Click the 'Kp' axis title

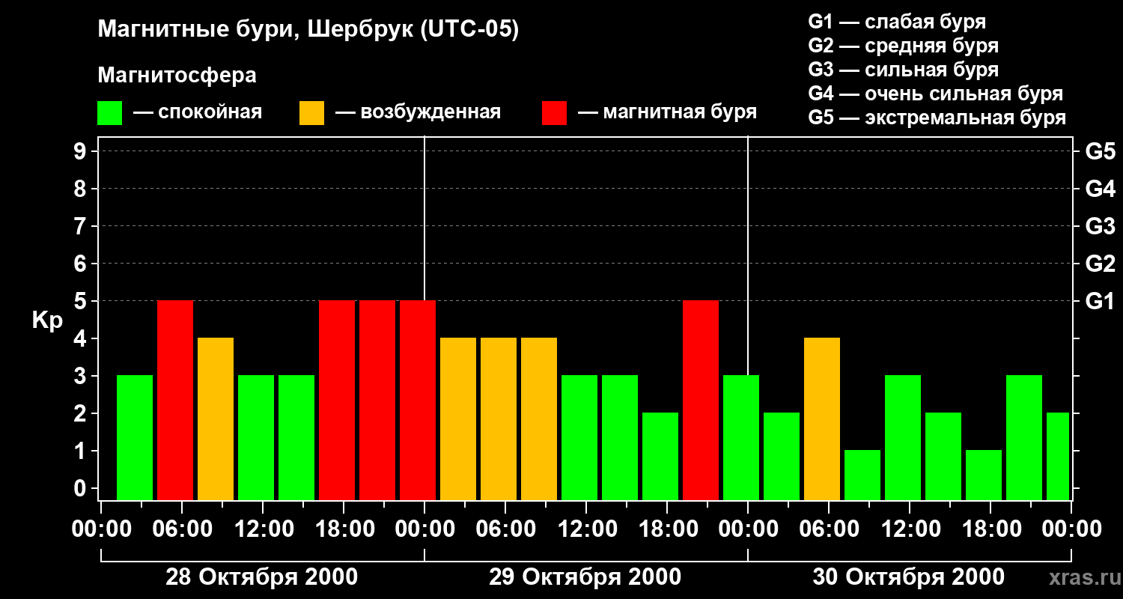[x=47, y=320]
